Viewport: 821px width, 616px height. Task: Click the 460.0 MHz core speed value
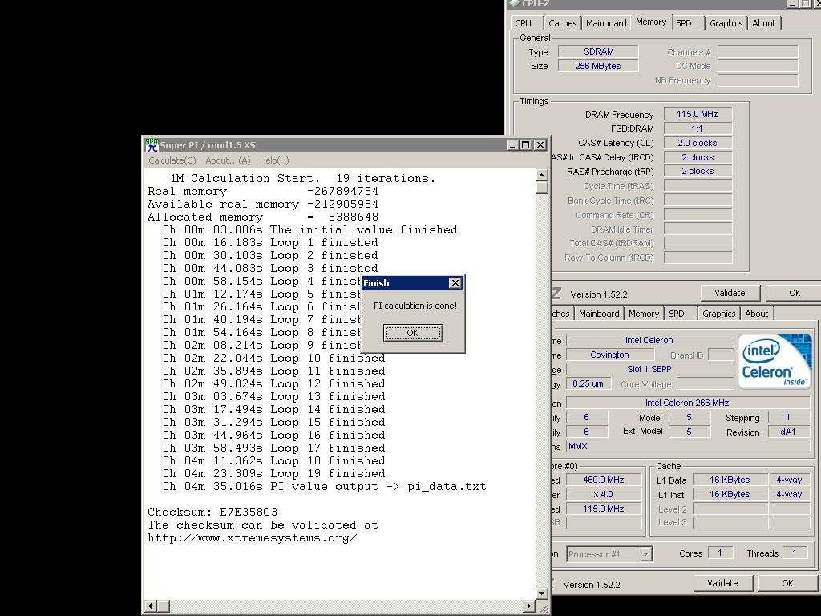point(604,480)
